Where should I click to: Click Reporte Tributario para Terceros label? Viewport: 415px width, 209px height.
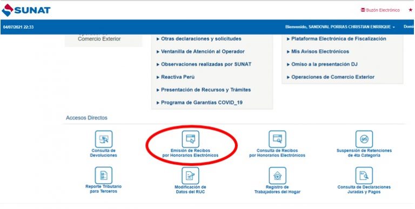(x=104, y=189)
